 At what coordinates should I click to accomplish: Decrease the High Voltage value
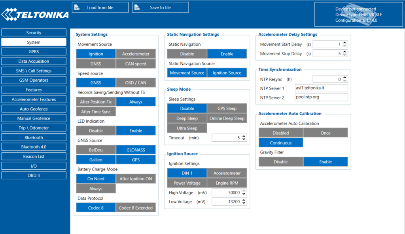coord(244,194)
